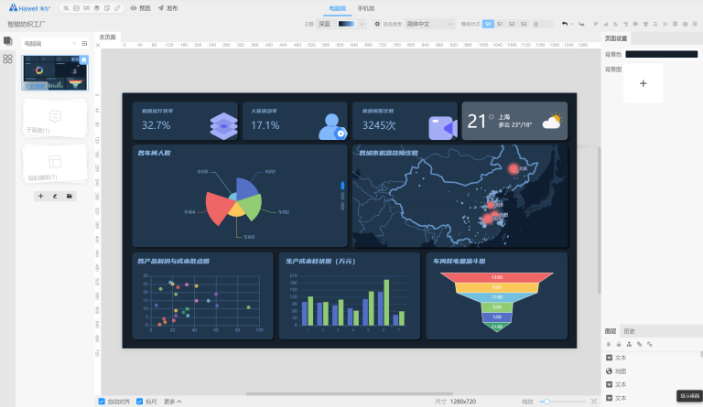Screen dimensions: 703x407
Task: Toggle the 标尺 ruler checkbox
Action: (140, 402)
